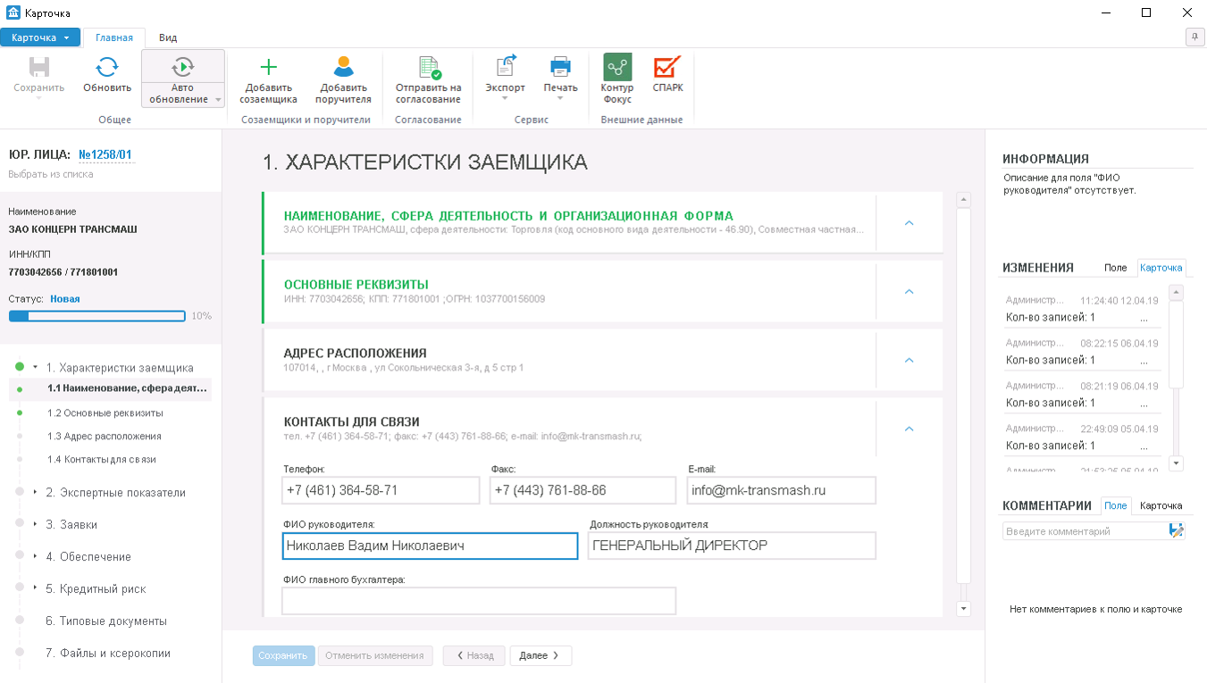The image size is (1207, 683).
Task: Switch Изменения panel to Поле view
Action: click(x=1117, y=267)
